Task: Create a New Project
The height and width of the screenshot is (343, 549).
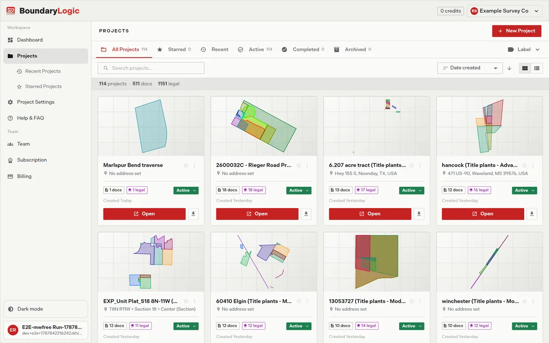Action: click(517, 31)
